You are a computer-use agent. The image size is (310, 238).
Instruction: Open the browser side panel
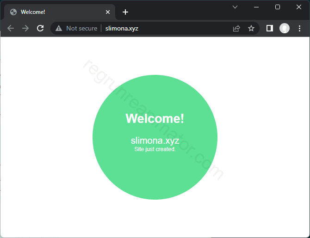(x=269, y=28)
